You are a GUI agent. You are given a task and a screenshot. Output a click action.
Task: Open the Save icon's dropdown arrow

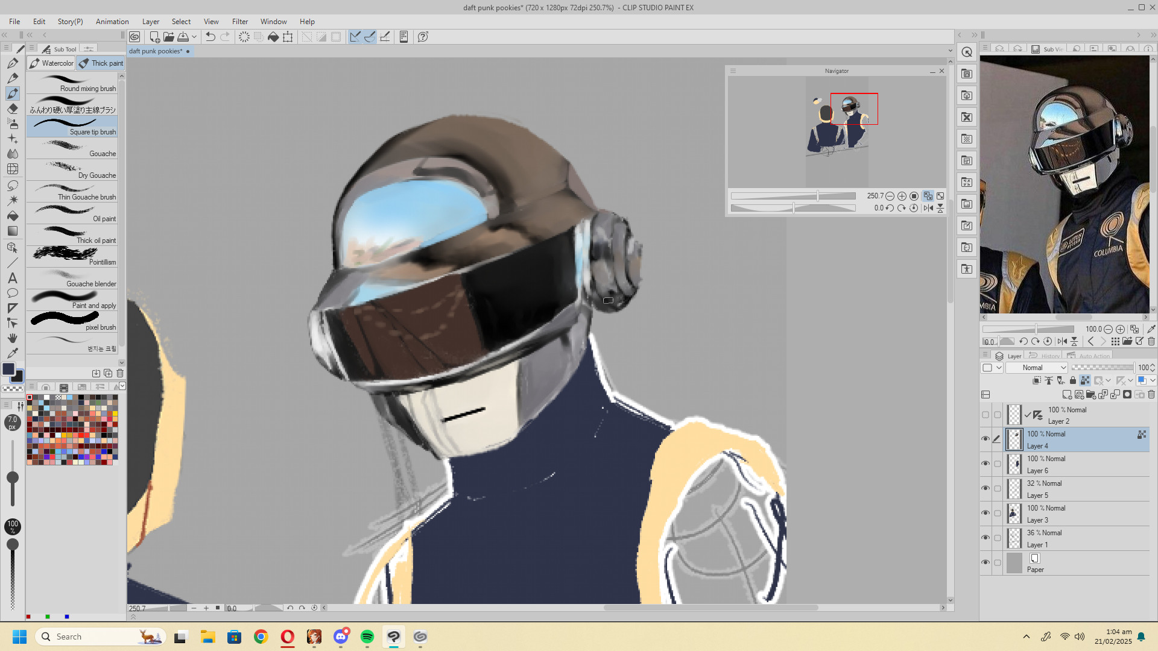point(194,37)
